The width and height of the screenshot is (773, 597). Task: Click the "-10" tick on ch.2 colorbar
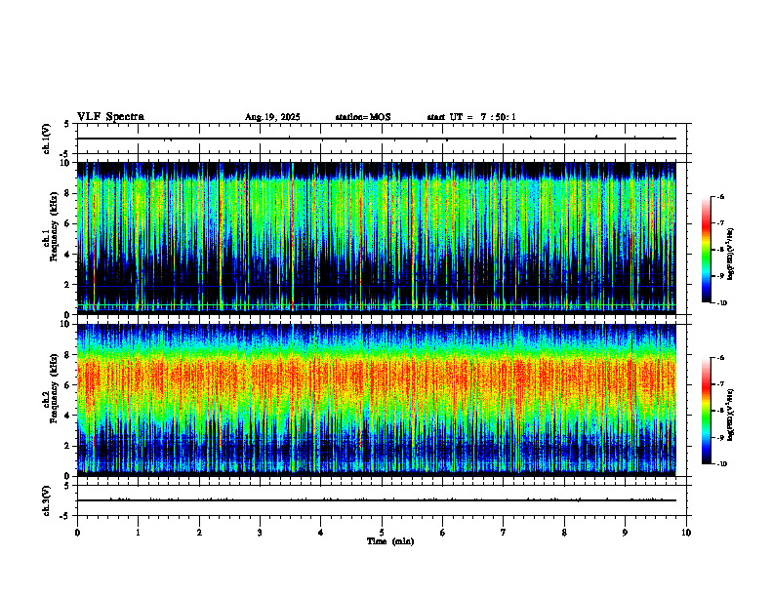click(x=721, y=464)
